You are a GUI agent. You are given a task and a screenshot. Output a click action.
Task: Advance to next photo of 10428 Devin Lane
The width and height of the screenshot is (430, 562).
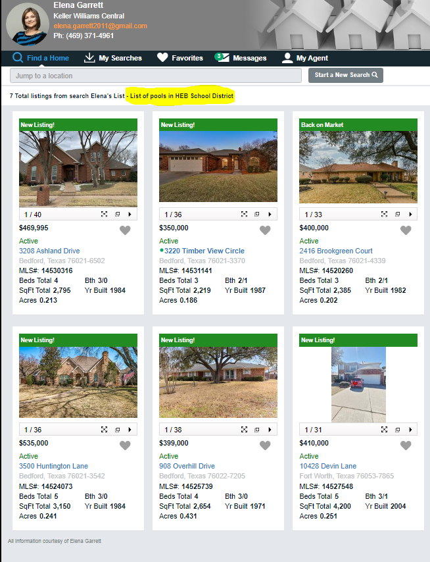410,429
